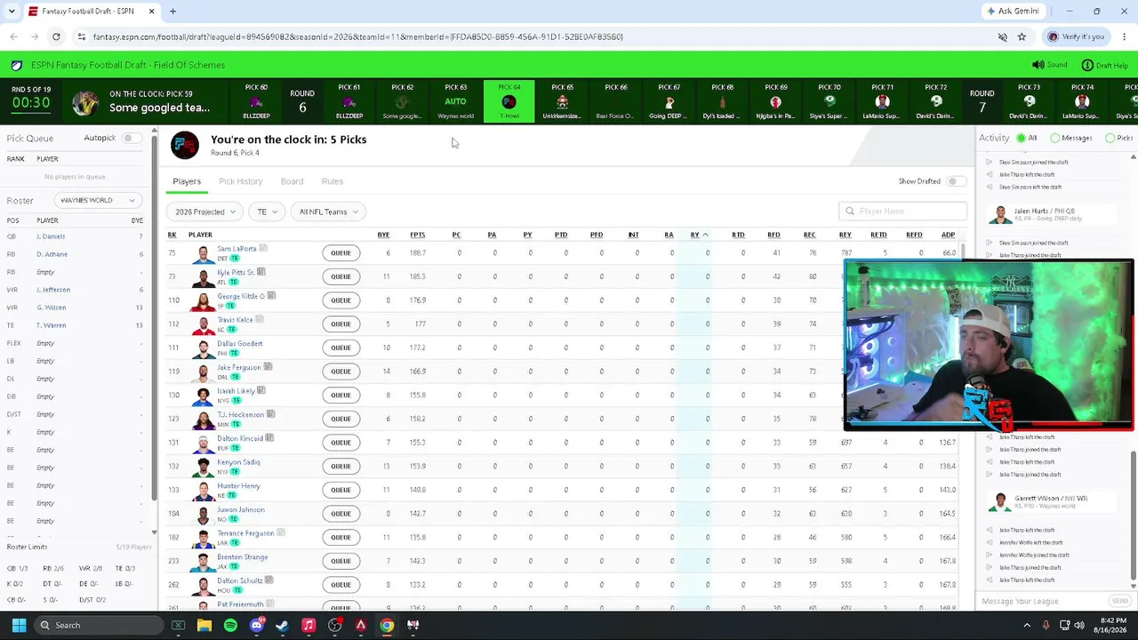1138x640 pixels.
Task: Show hidden system tray icons
Action: pos(1029,625)
